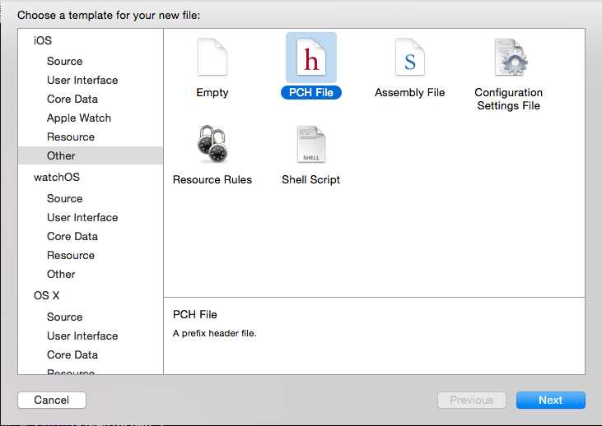
Task: Choose the Shell Script template icon
Action: tap(310, 146)
